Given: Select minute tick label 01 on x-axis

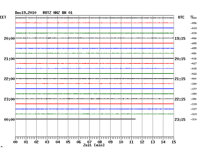Looking at the screenshot, I should click(x=26, y=142).
